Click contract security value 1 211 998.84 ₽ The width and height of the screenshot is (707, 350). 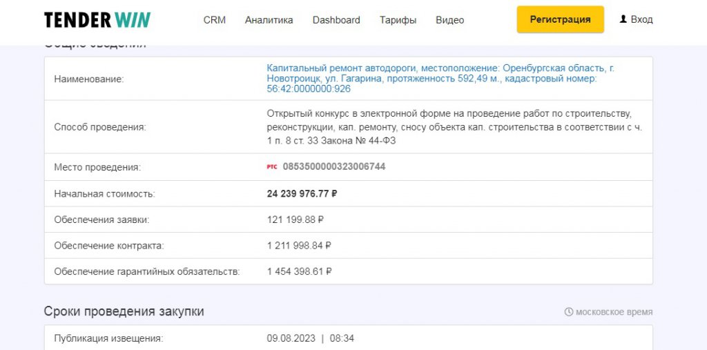(x=299, y=246)
